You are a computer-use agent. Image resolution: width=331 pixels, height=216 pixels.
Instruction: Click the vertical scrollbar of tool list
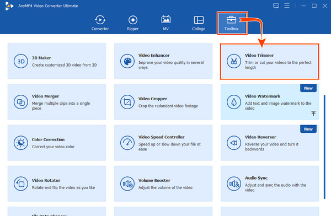coord(325,147)
